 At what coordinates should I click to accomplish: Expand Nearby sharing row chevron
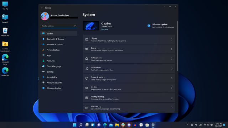(172, 98)
